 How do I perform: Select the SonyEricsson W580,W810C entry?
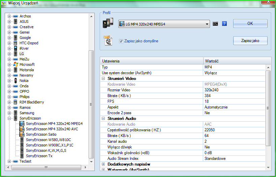pos(48,140)
